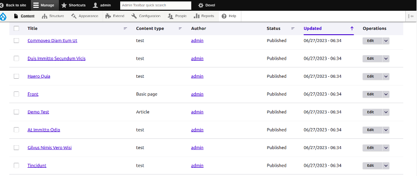Viewport: 417px width, 176px height.
Task: Open the Configuration menu item
Action: 146,16
